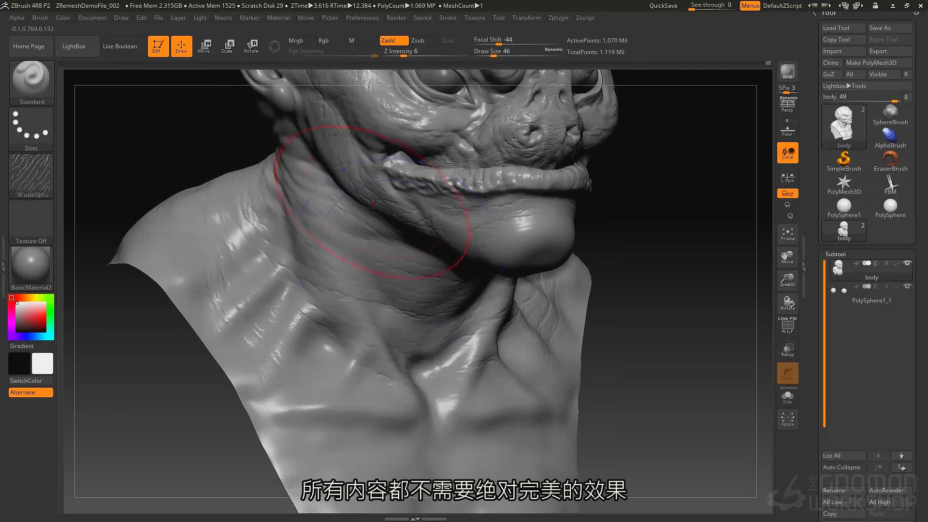Open the Zplugin menu
The image size is (928, 522).
pos(558,18)
